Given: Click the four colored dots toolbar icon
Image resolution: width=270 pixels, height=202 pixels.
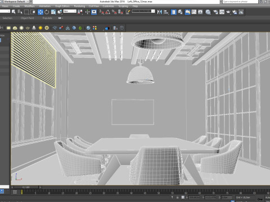Looking at the screenshot, I should pos(94,28).
